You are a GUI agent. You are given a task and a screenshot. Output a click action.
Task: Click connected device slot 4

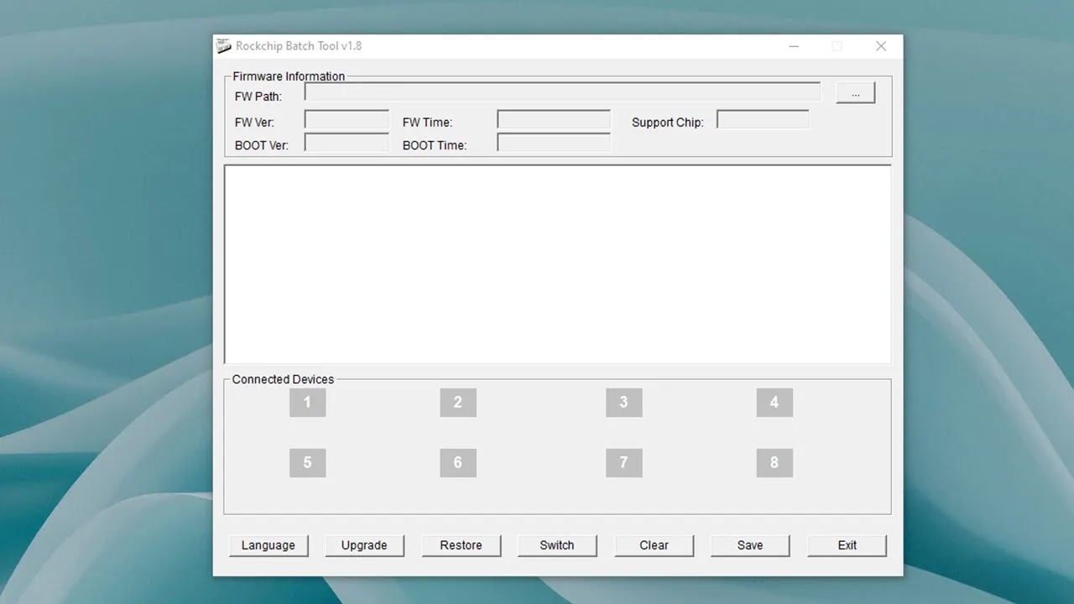[774, 403]
